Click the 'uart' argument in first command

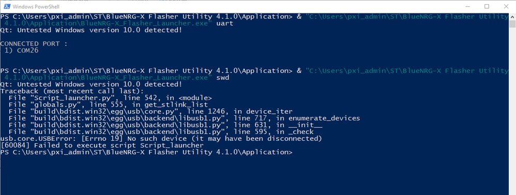click(x=225, y=23)
